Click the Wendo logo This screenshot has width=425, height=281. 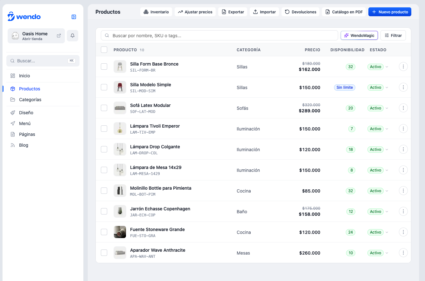click(24, 17)
